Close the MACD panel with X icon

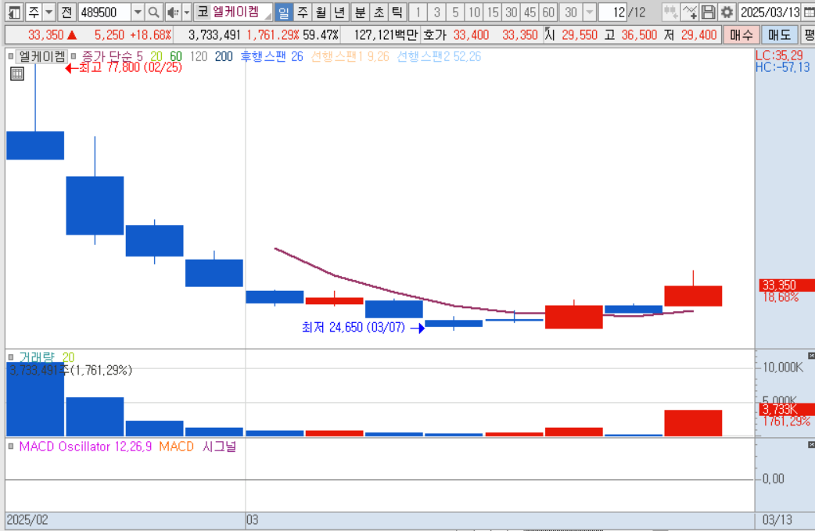coord(811,445)
